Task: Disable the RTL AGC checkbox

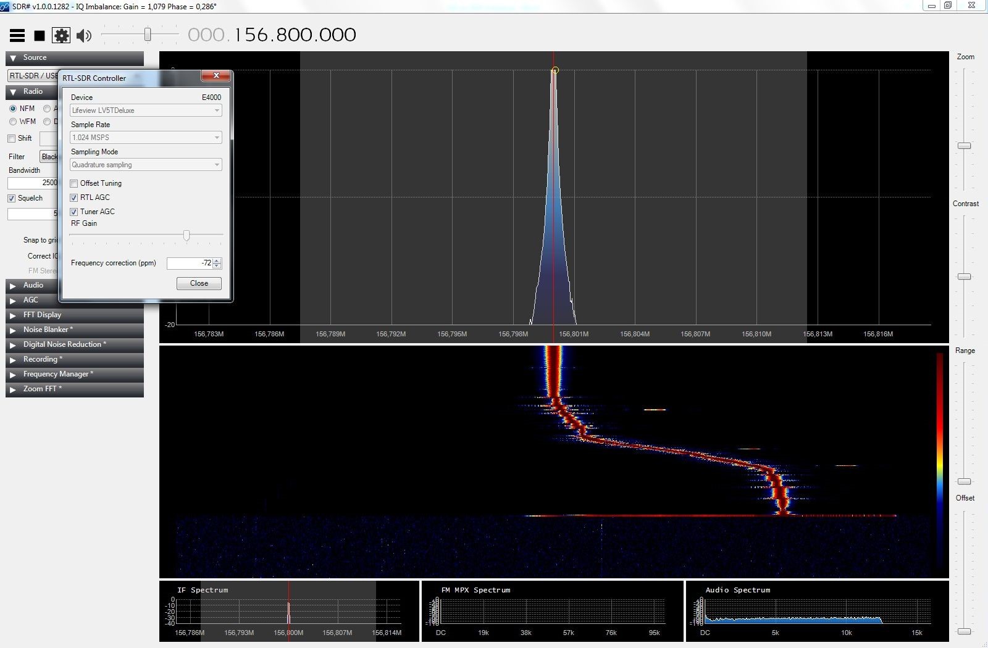Action: click(x=74, y=198)
